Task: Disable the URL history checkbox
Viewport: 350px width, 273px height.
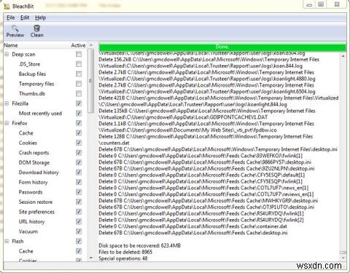Action: [x=79, y=221]
